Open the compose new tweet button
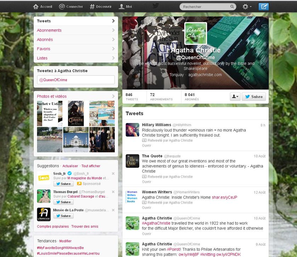297x257 pixels. coord(264,7)
